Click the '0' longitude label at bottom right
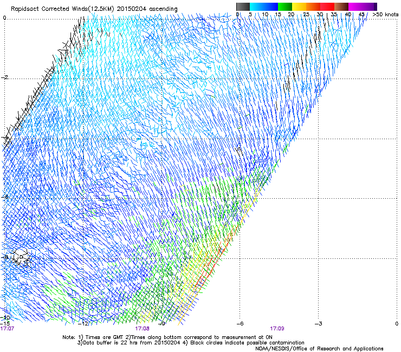This screenshot has height=352, width=401. pyautogui.click(x=397, y=324)
